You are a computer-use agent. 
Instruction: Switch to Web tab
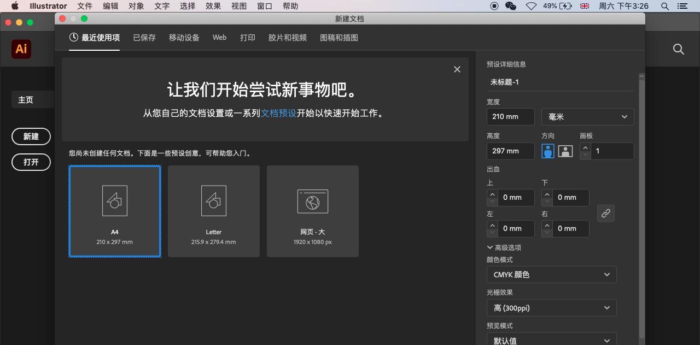click(219, 38)
